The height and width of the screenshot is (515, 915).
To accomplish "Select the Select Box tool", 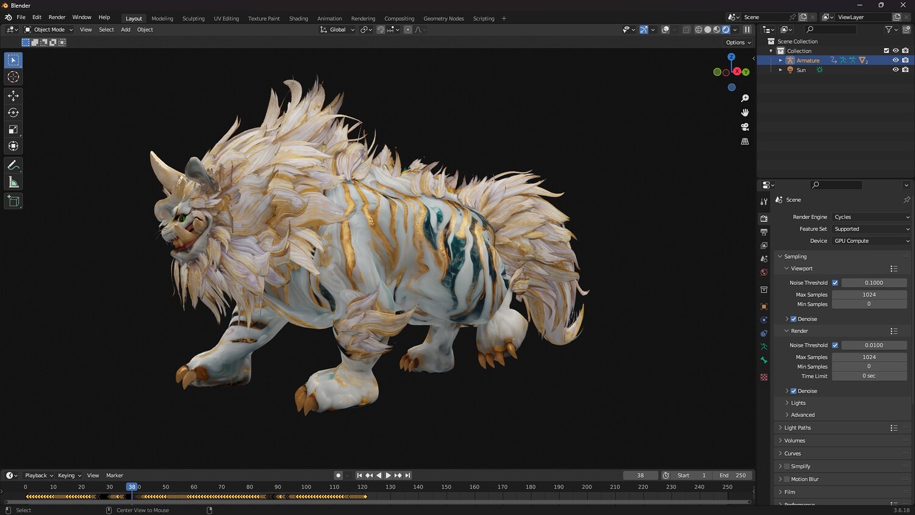I will point(13,60).
